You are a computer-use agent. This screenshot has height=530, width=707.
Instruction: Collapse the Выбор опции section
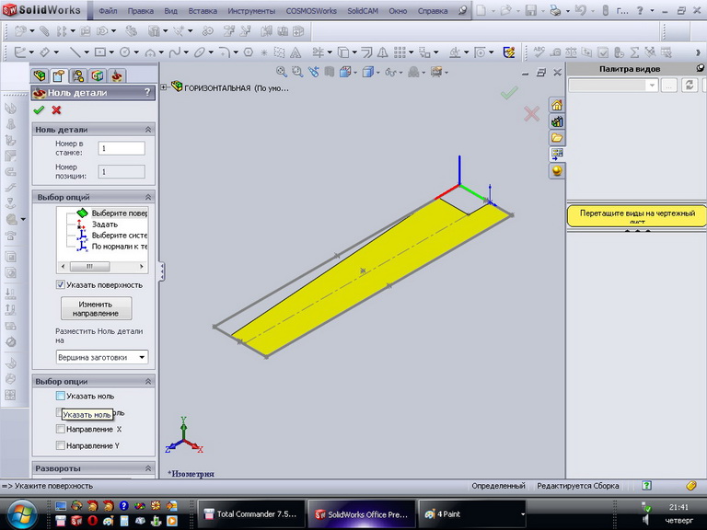point(148,381)
